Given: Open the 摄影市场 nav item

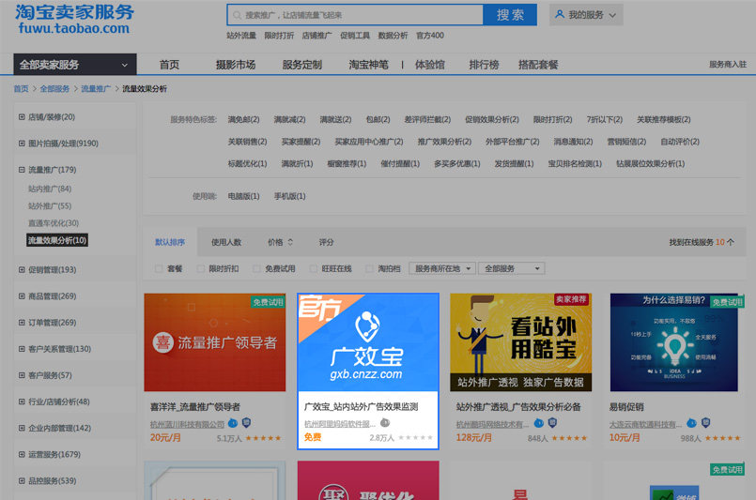Looking at the screenshot, I should coord(236,65).
